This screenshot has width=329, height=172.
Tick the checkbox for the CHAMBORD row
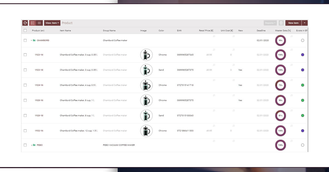click(x=25, y=40)
